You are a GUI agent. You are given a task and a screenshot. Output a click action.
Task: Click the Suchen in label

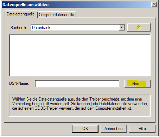tap(19, 28)
